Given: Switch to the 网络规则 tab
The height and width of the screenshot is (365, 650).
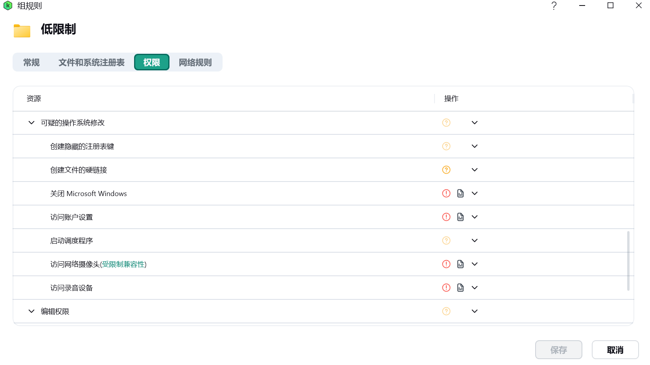Looking at the screenshot, I should click(x=195, y=62).
